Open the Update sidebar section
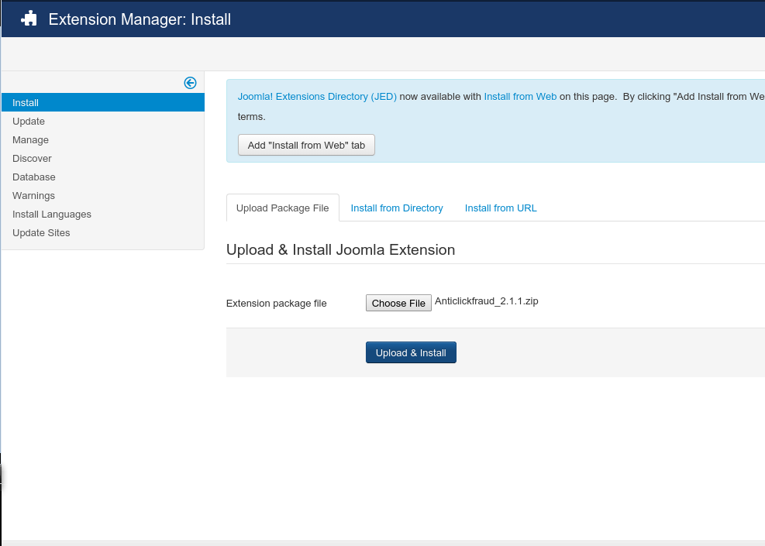The height and width of the screenshot is (546, 765). coord(29,122)
